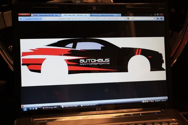Open the JPEG Image Firefox taskbar button

click(x=51, y=108)
